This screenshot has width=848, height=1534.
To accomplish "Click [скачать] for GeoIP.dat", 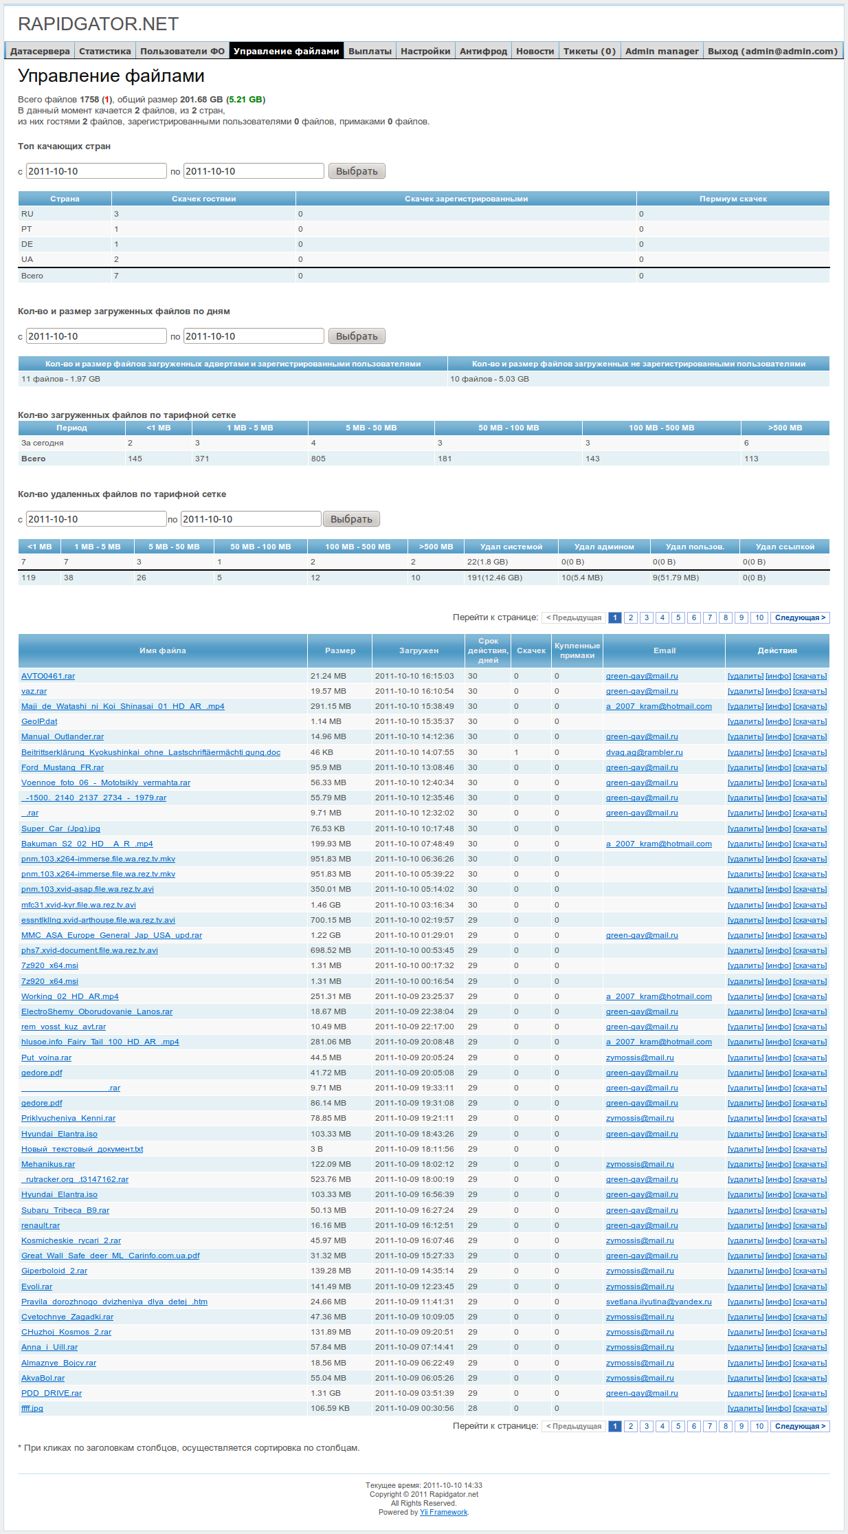I will tap(810, 721).
